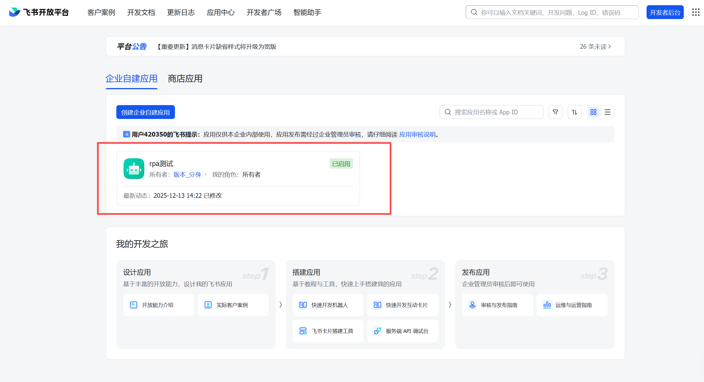Click the 开发者后台 button
Viewport: 704px width, 382px height.
665,12
